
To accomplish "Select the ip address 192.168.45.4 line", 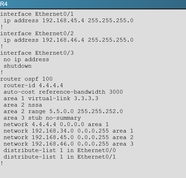I will (68, 21).
